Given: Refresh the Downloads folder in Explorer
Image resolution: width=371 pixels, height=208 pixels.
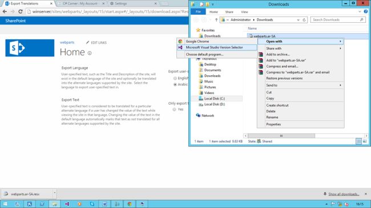Looking at the screenshot, I should point(304,20).
